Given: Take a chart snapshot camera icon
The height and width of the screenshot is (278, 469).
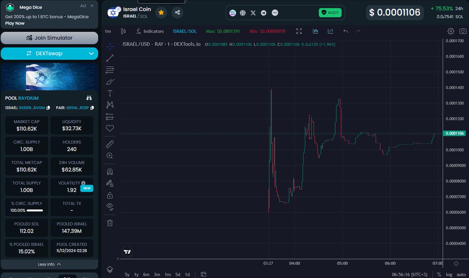Looking at the screenshot, I should click(x=463, y=31).
